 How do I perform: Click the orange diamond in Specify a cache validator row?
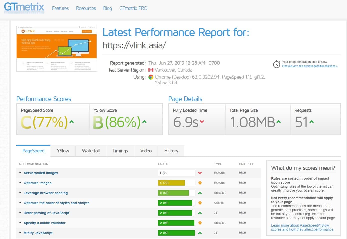tap(200, 223)
